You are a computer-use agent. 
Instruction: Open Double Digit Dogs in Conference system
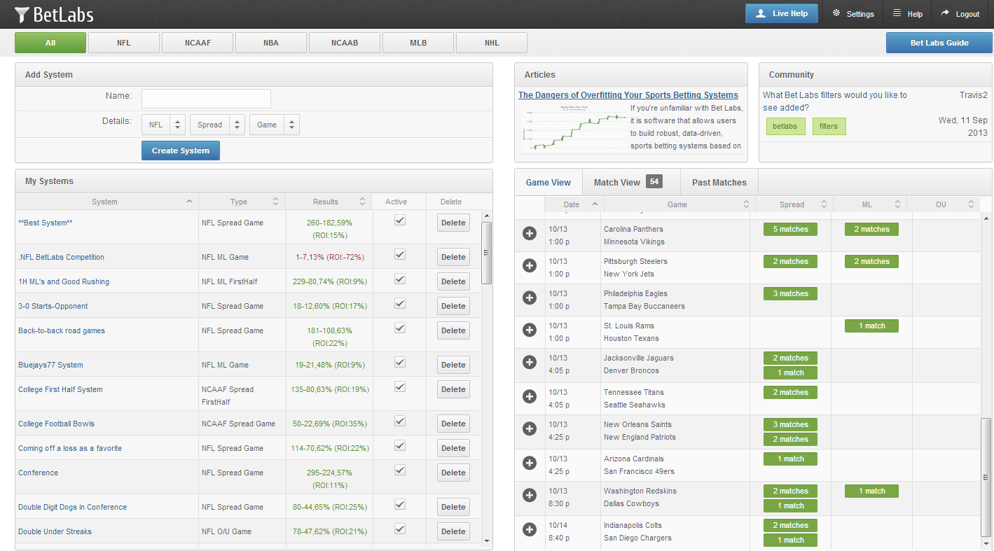point(72,507)
